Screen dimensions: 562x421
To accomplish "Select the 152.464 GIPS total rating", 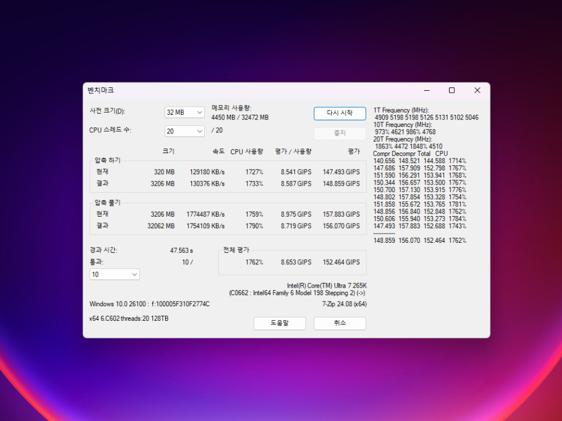I will [341, 262].
